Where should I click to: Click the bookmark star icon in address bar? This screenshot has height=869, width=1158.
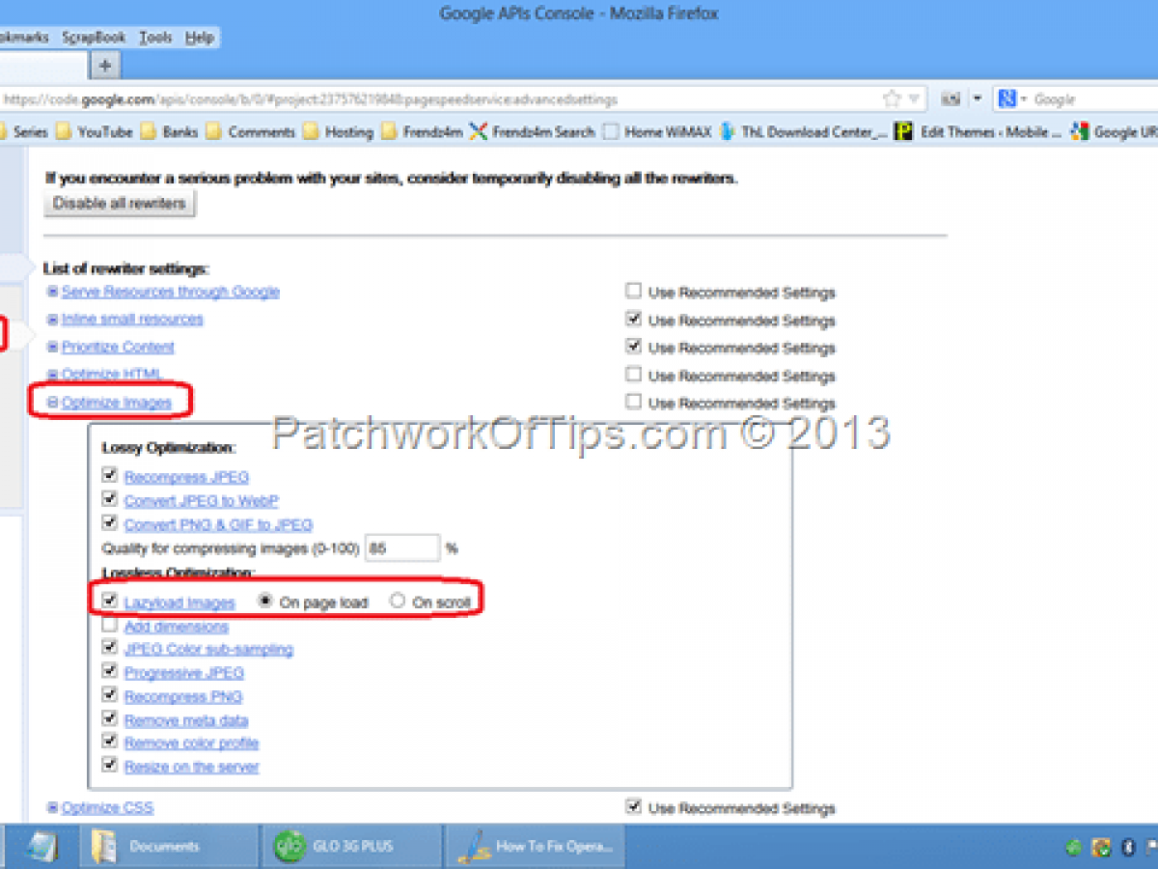pyautogui.click(x=891, y=98)
